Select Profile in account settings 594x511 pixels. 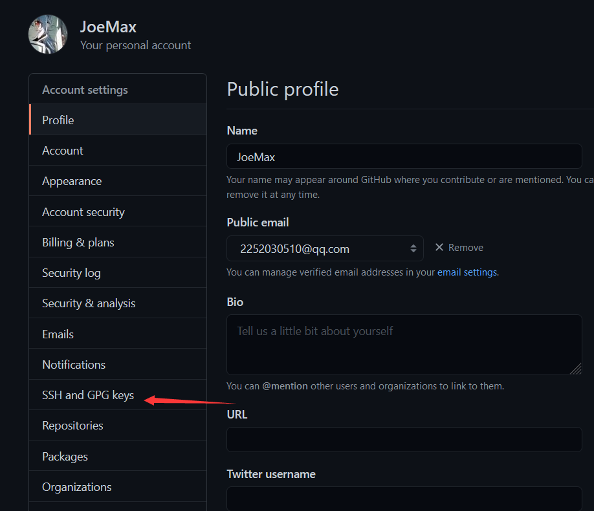[x=118, y=120]
